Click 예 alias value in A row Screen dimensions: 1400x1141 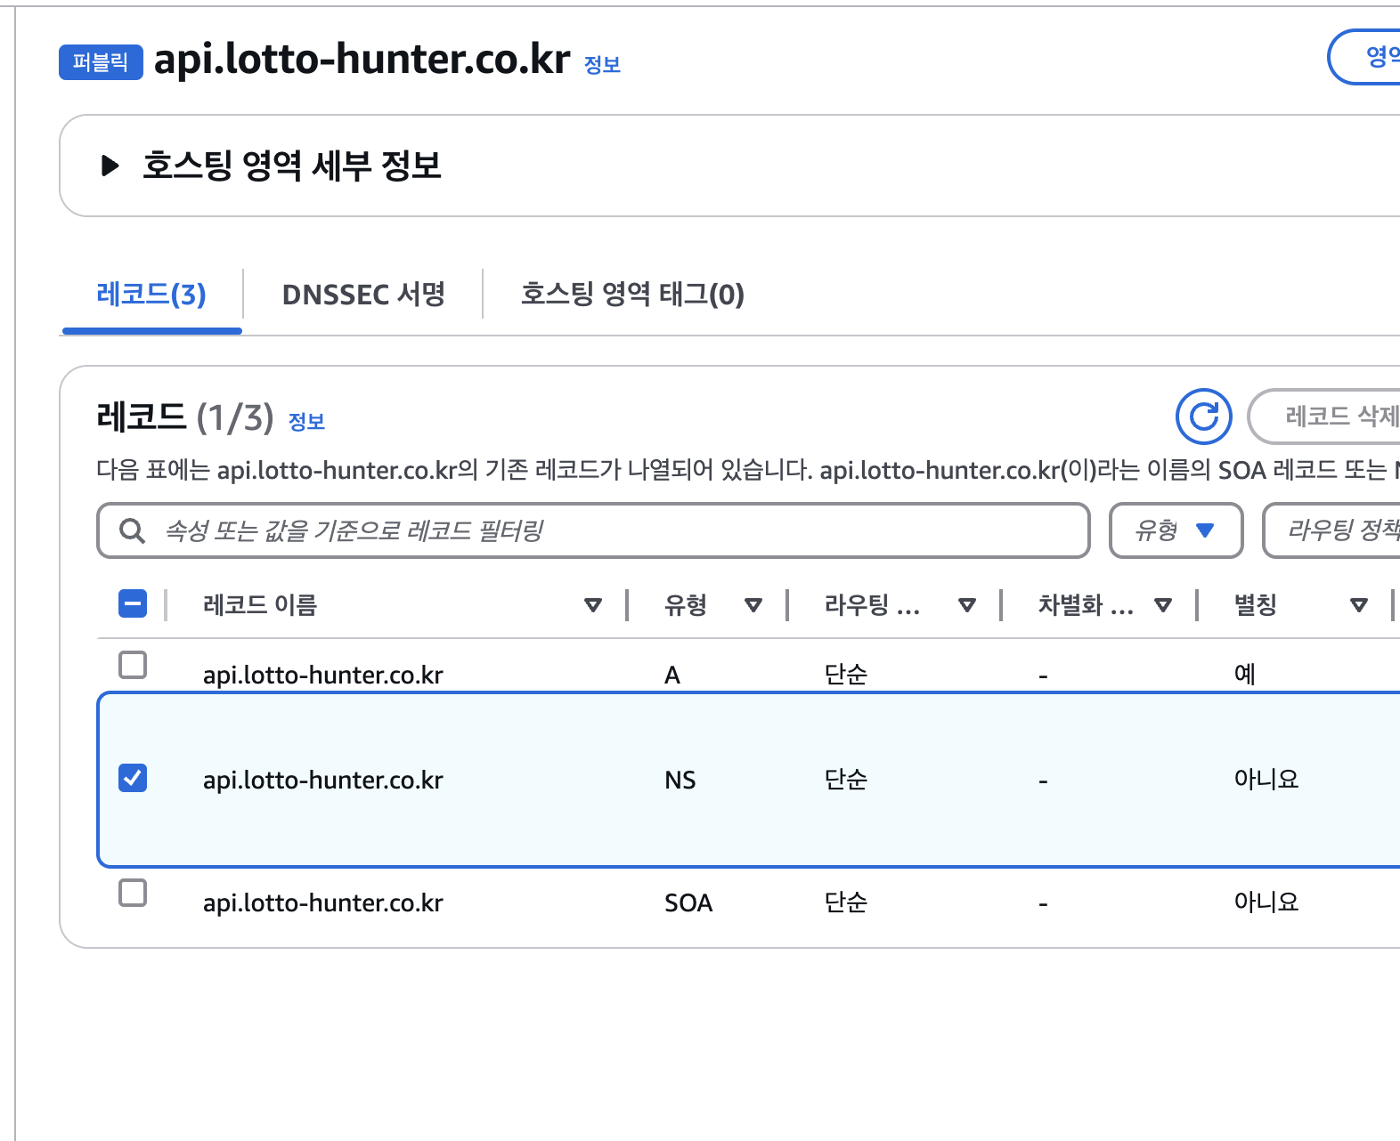pyautogui.click(x=1244, y=674)
